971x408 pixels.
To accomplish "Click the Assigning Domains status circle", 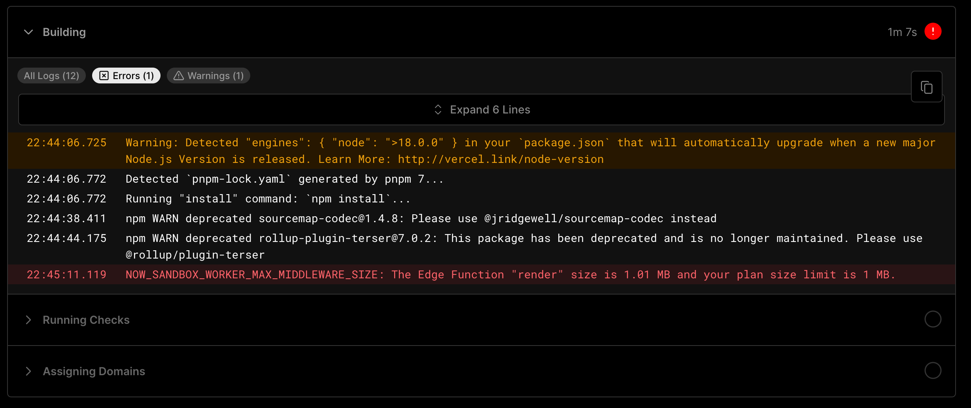I will [x=933, y=370].
